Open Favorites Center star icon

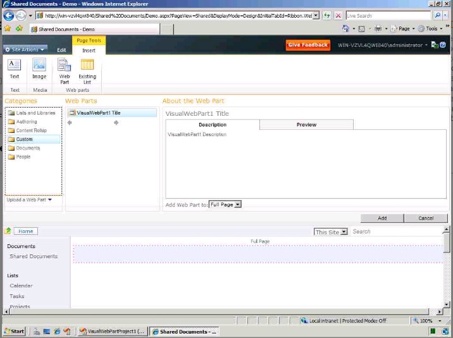8,28
